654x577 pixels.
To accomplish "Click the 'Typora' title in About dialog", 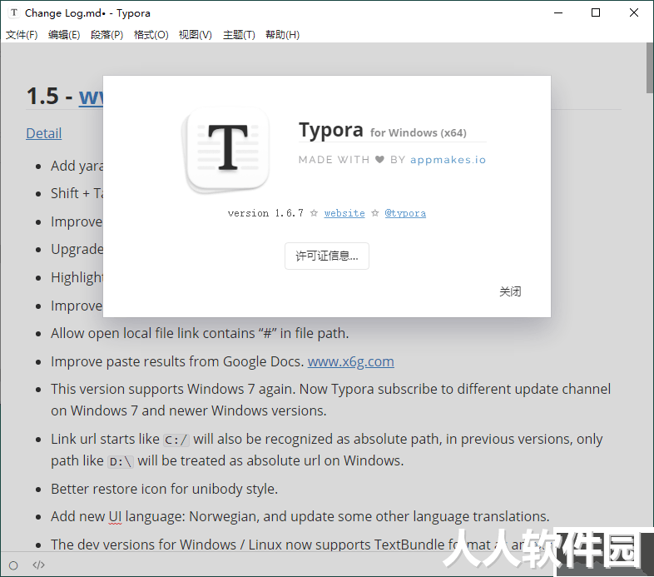I will (x=331, y=130).
